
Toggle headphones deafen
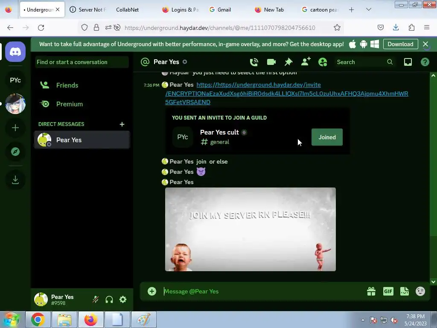[109, 299]
